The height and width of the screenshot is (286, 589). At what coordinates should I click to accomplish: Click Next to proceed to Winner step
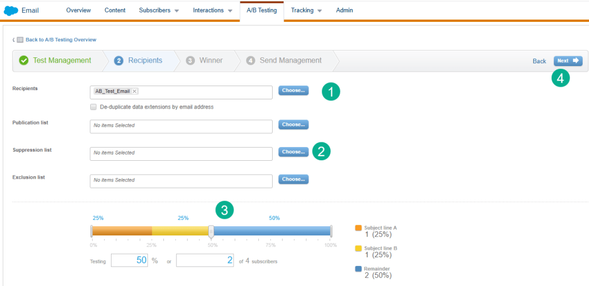568,60
